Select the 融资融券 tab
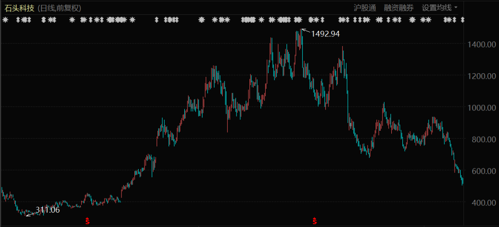The height and width of the screenshot is (227, 499). (x=399, y=8)
